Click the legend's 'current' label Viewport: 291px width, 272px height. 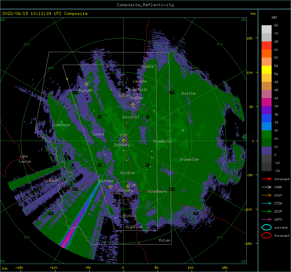(281, 227)
